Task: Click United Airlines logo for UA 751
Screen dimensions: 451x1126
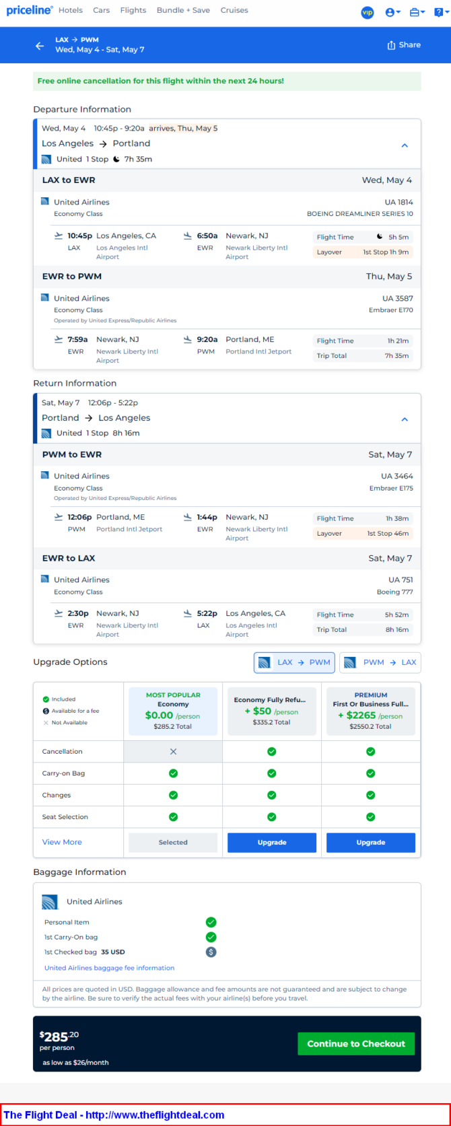Action: pyautogui.click(x=45, y=579)
